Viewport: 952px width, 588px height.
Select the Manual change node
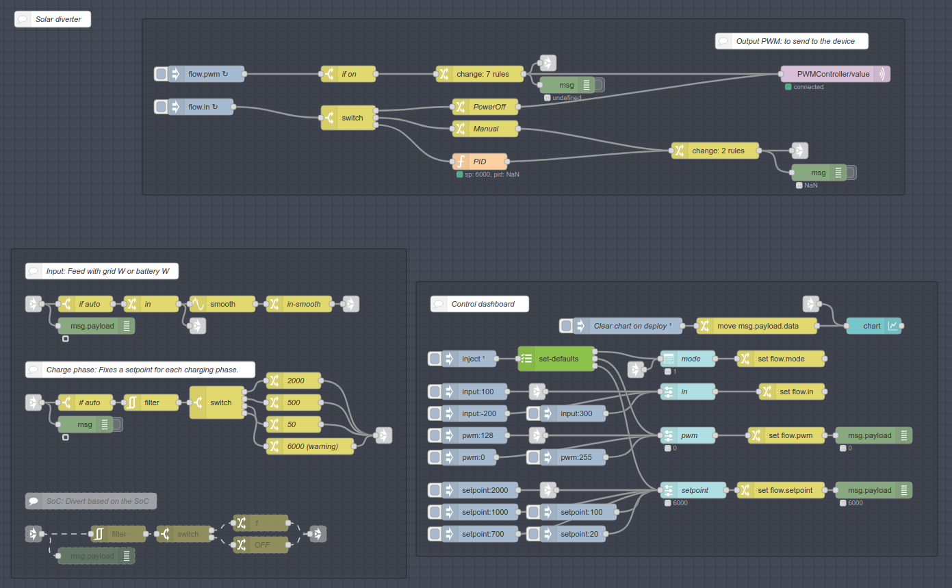485,129
